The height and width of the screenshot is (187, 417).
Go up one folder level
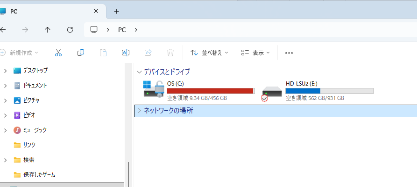[x=48, y=30]
